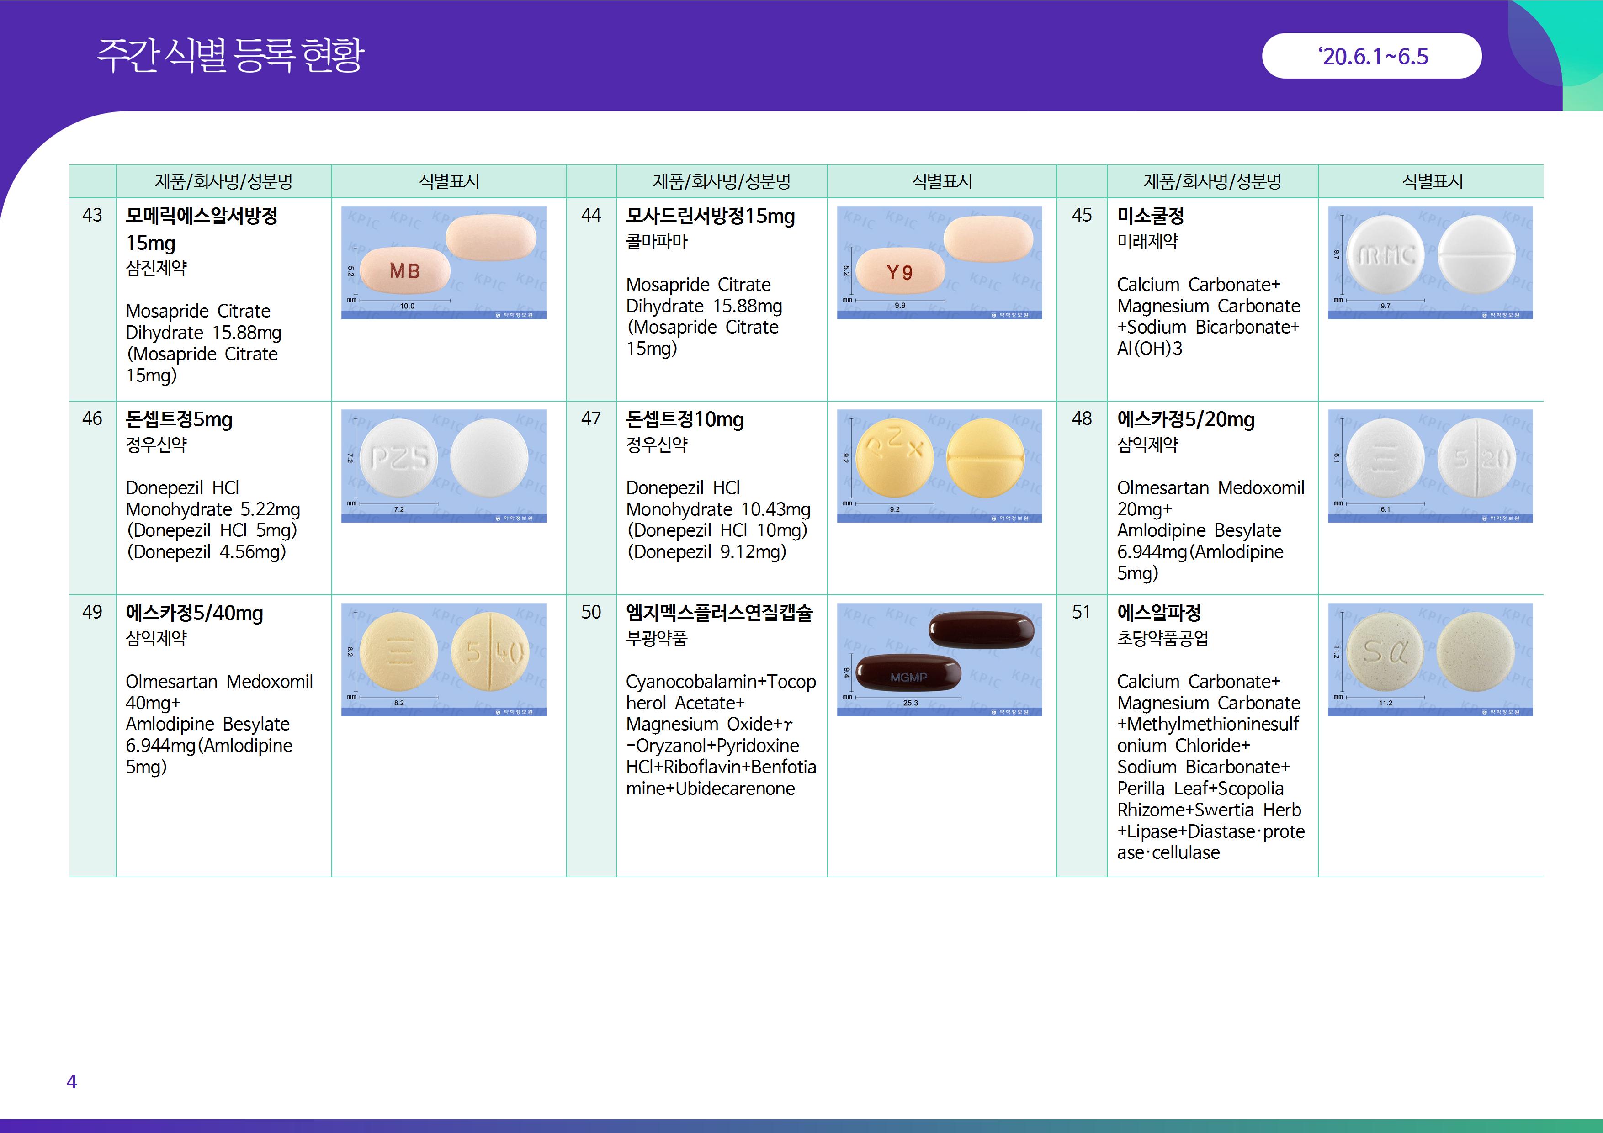This screenshot has width=1603, height=1133.
Task: Click first 식별표시 column header
Action: [449, 181]
